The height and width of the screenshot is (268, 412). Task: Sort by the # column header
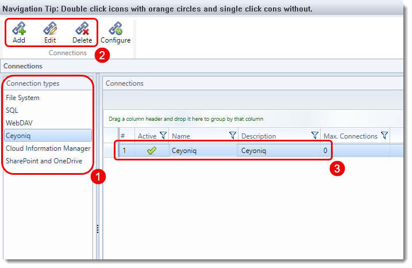coord(126,136)
